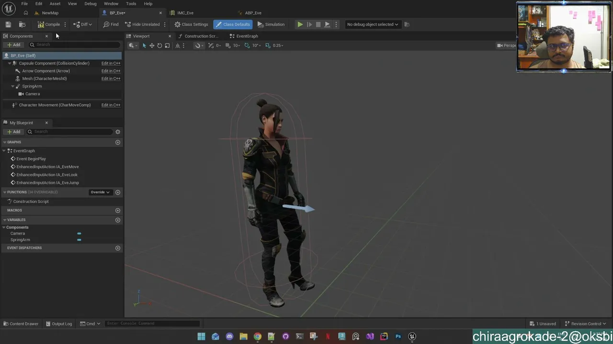Screen dimensions: 613x344
Task: Toggle Simulation mode
Action: [271, 24]
